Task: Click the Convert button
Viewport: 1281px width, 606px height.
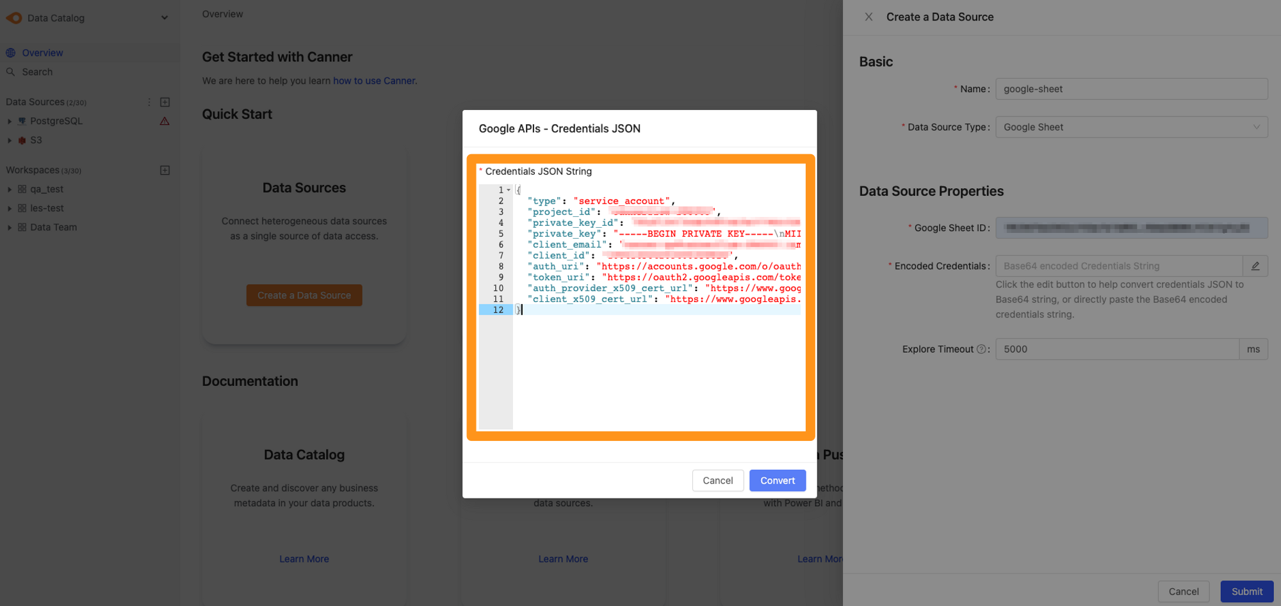Action: [778, 481]
